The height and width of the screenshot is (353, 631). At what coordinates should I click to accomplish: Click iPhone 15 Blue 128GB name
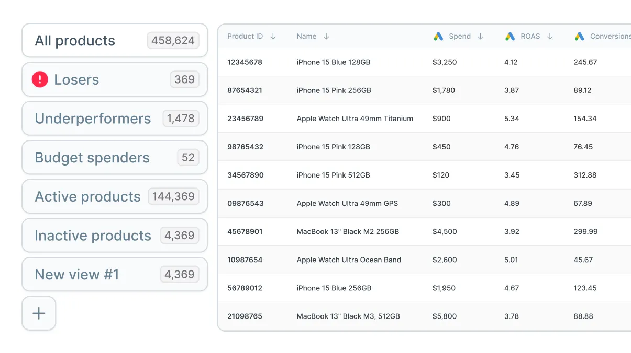tap(334, 62)
